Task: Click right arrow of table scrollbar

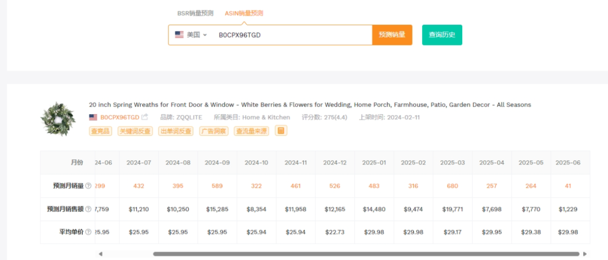Action: [x=585, y=254]
